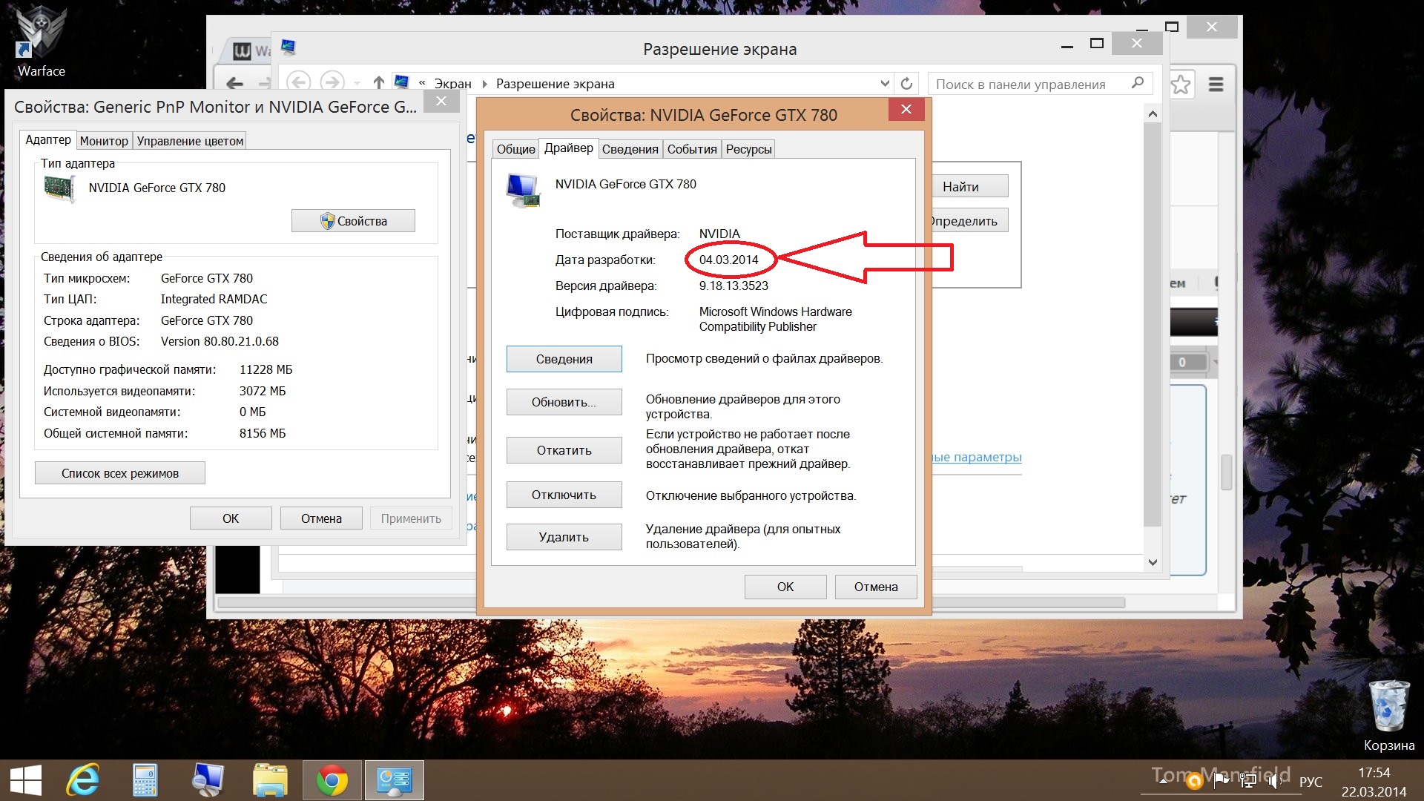Click the Action Center flag in tray
1424x801 pixels.
click(1221, 779)
